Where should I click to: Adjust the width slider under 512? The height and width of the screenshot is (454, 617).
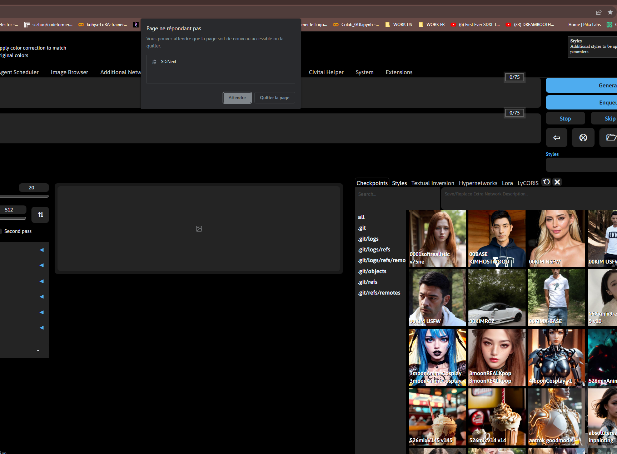click(x=14, y=218)
